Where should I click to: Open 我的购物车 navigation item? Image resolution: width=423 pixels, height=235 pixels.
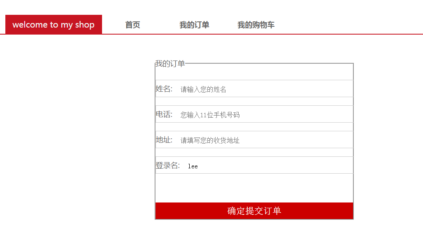pos(256,25)
